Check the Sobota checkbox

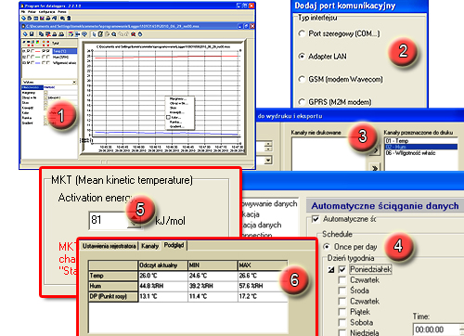[x=342, y=322]
